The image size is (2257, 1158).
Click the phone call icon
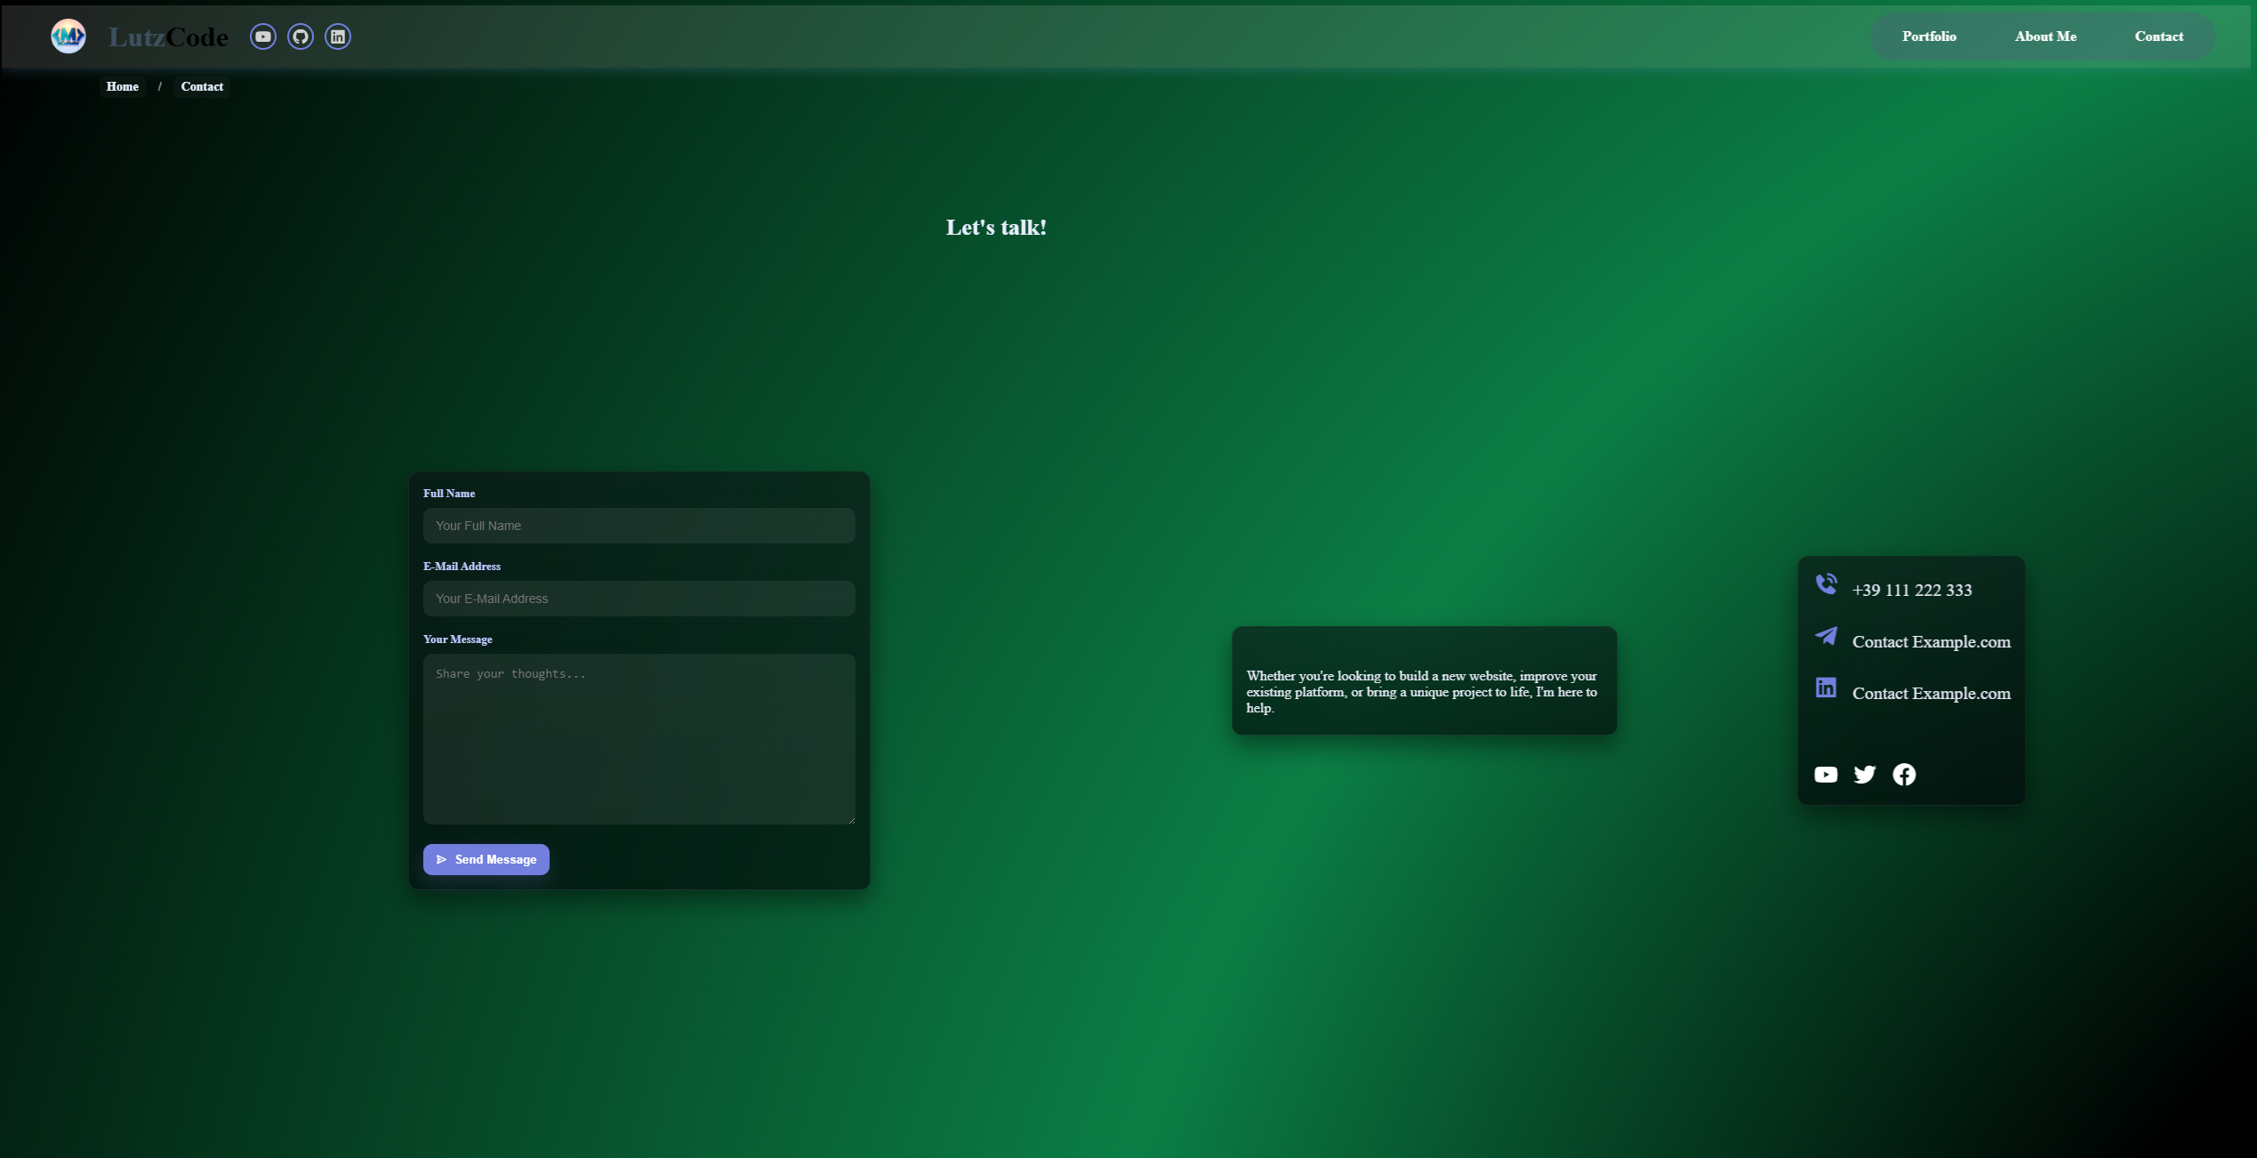[x=1826, y=584]
